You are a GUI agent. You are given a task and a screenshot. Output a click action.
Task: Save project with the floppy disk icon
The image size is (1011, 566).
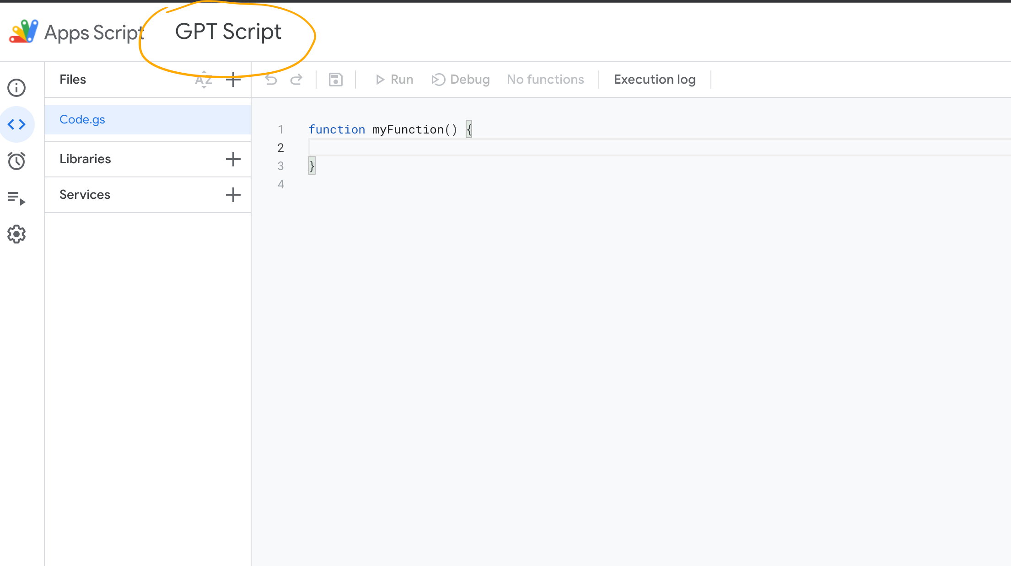336,80
